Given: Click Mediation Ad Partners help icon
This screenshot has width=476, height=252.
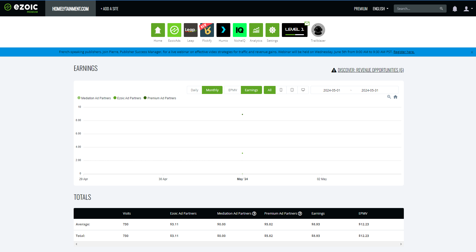Looking at the screenshot, I should [254, 214].
